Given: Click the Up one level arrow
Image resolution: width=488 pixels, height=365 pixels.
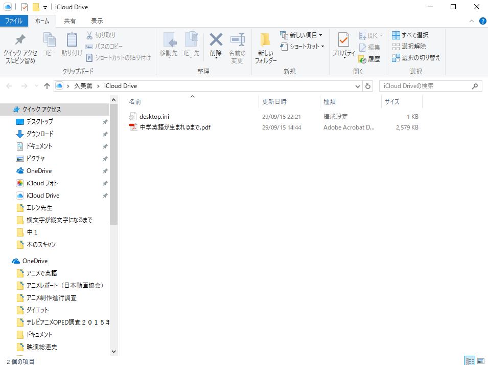Looking at the screenshot, I should [x=47, y=86].
